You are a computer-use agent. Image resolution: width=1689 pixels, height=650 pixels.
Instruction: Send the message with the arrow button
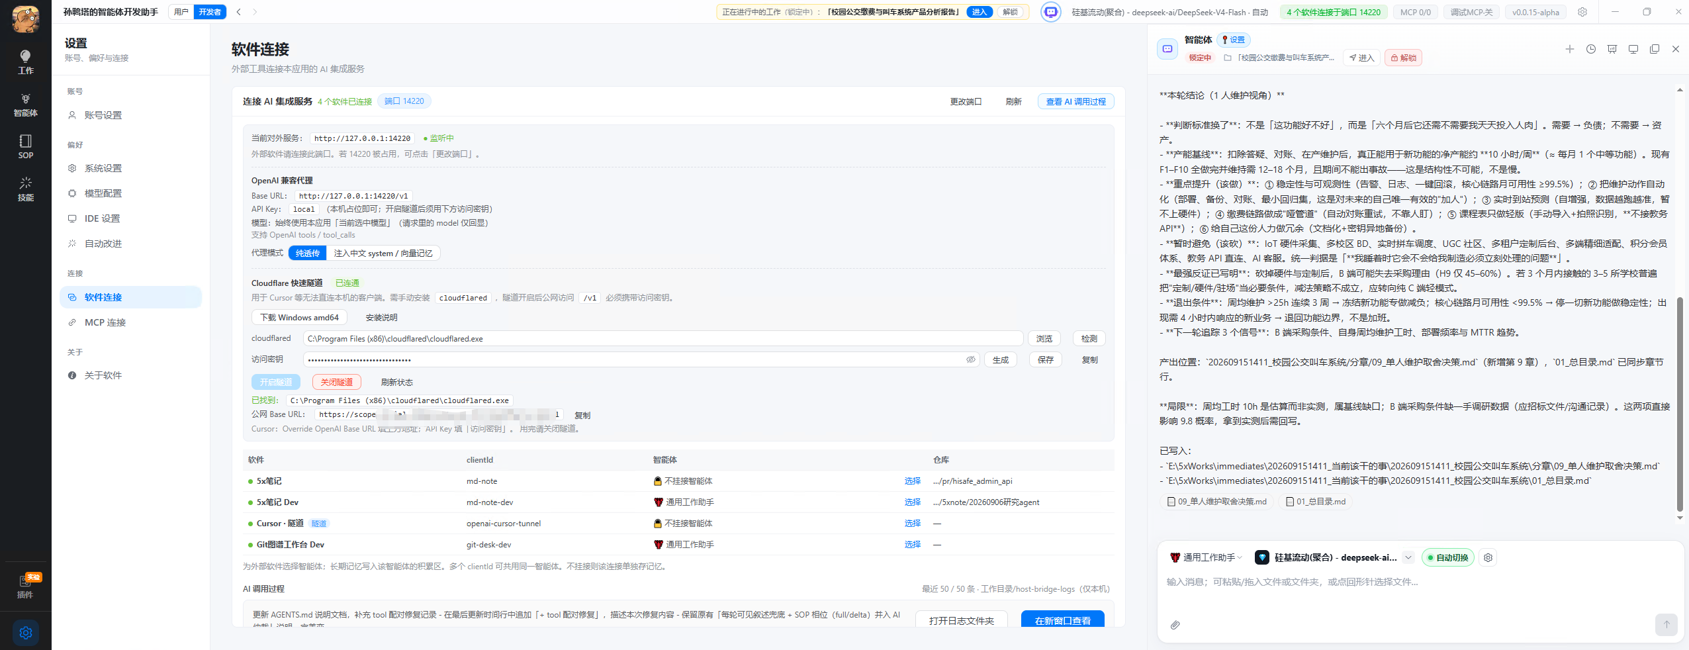1666,624
